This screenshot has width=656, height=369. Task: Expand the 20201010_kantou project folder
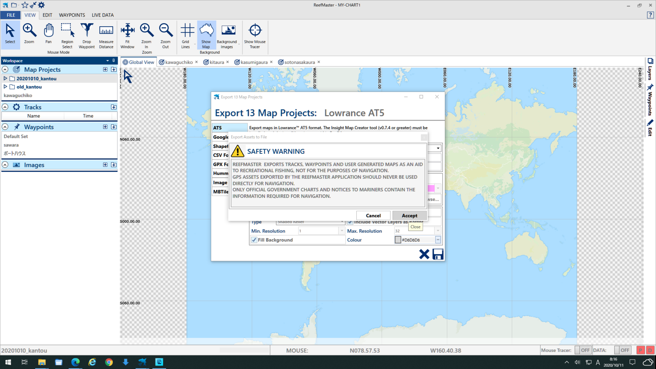(x=5, y=78)
